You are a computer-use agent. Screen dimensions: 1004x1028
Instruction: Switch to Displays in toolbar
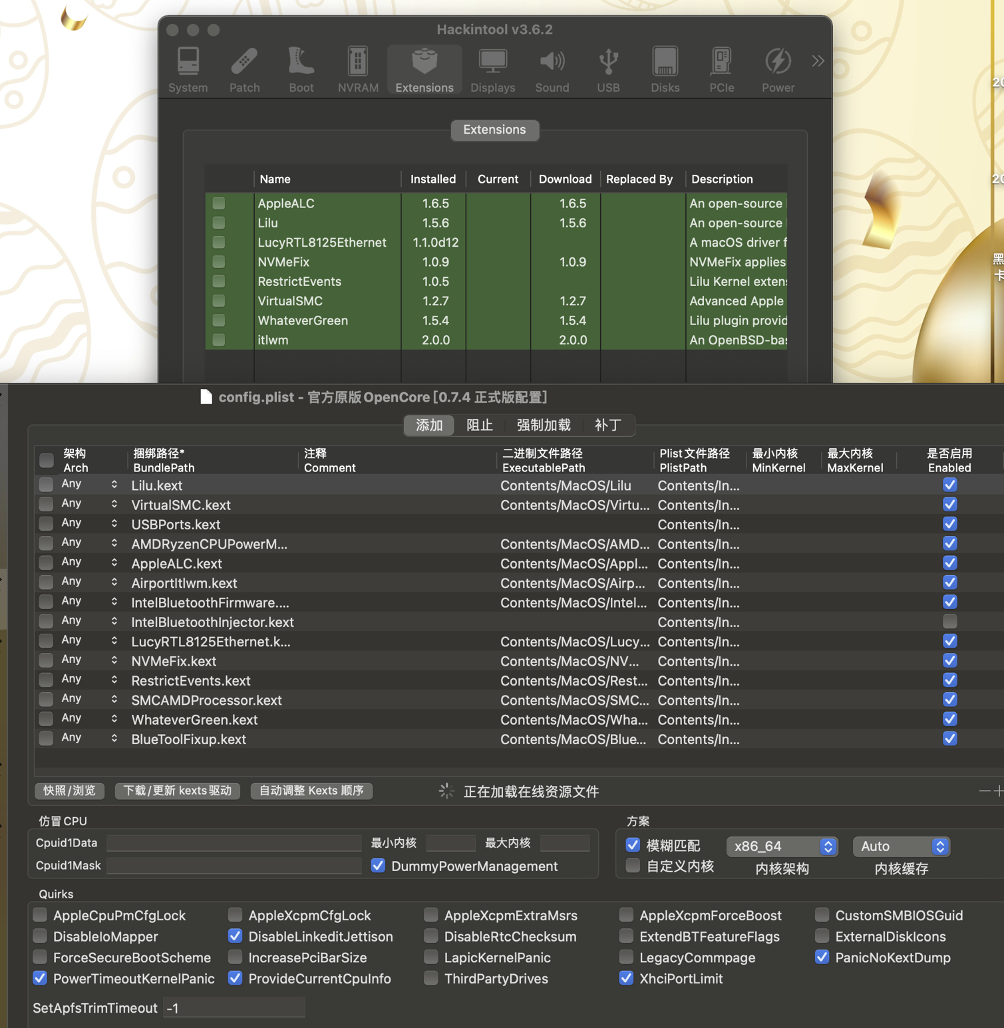tap(492, 70)
